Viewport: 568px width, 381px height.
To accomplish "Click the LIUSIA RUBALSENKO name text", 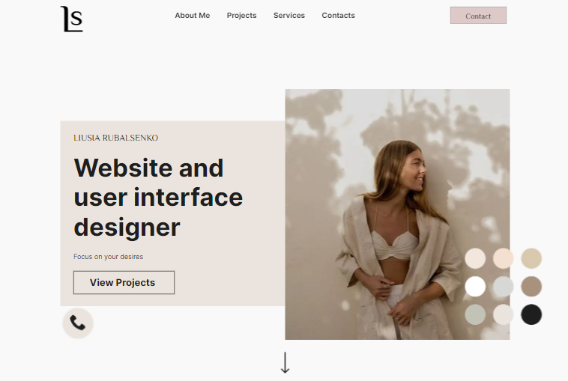I will pos(116,138).
